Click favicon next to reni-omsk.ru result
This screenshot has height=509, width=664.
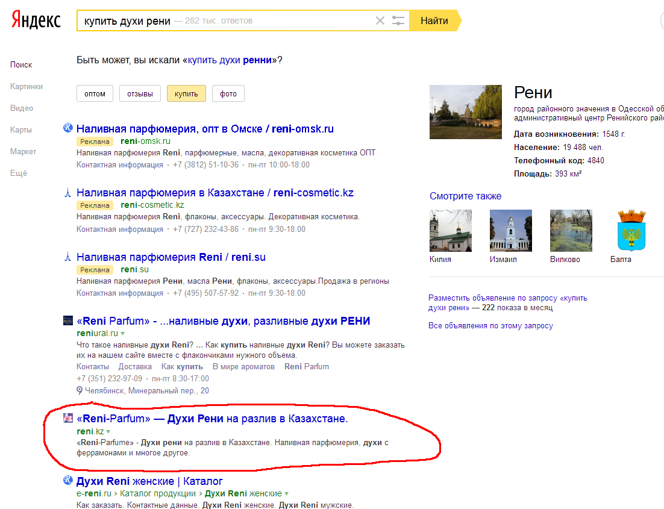(67, 128)
